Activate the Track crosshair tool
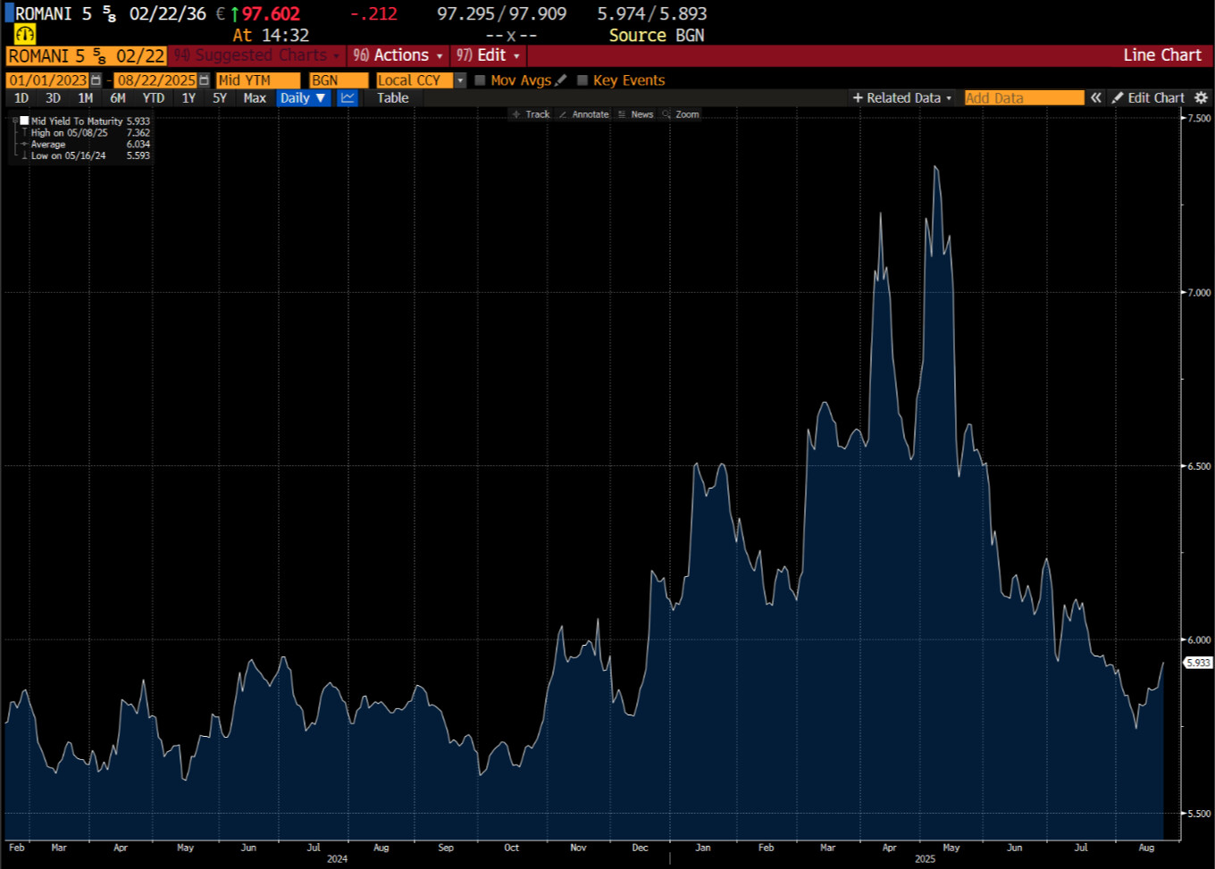 [531, 114]
